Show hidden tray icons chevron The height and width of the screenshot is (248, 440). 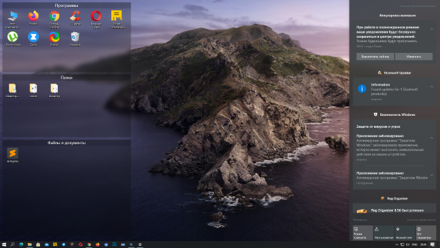pyautogui.click(x=397, y=245)
